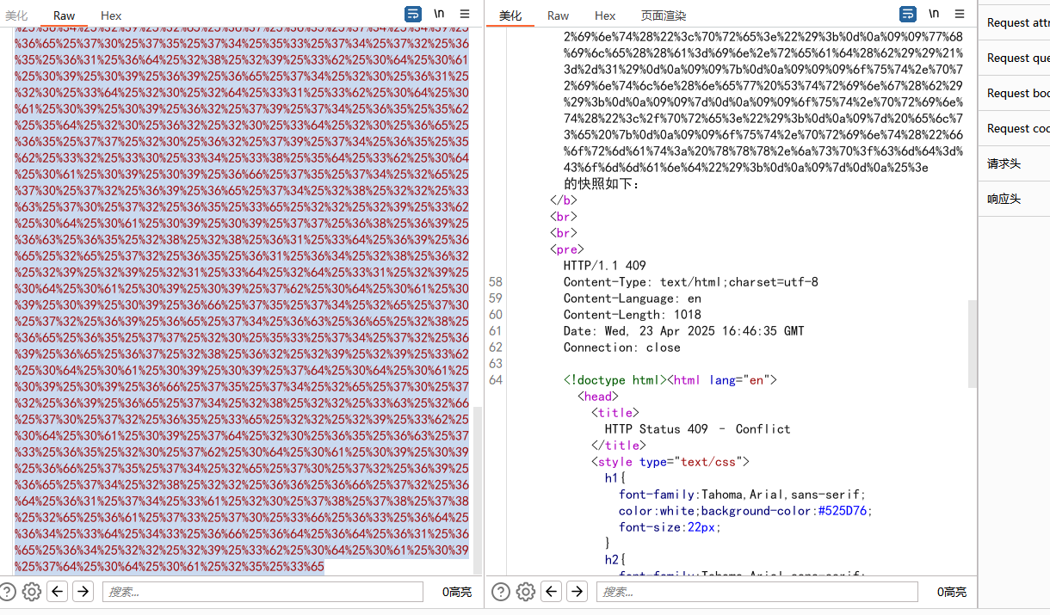Click the Content-Type header line
This screenshot has width=1050, height=615.
(691, 282)
